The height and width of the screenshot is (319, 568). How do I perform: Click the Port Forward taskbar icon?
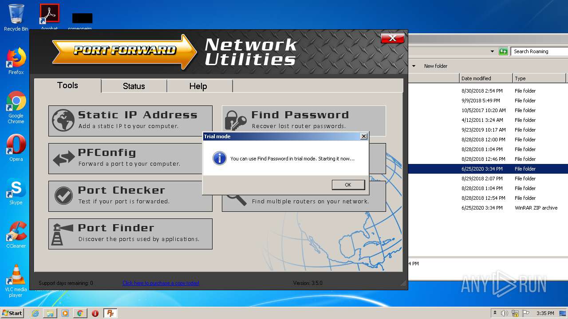[x=110, y=313]
